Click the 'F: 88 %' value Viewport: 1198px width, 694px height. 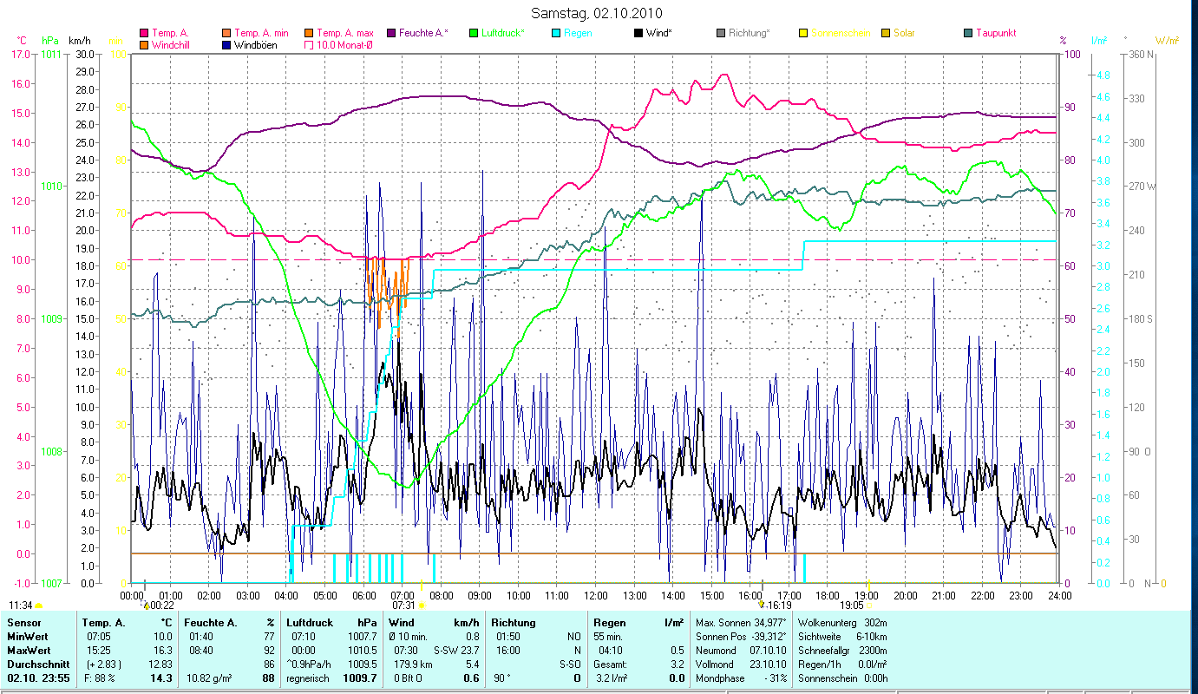[100, 678]
